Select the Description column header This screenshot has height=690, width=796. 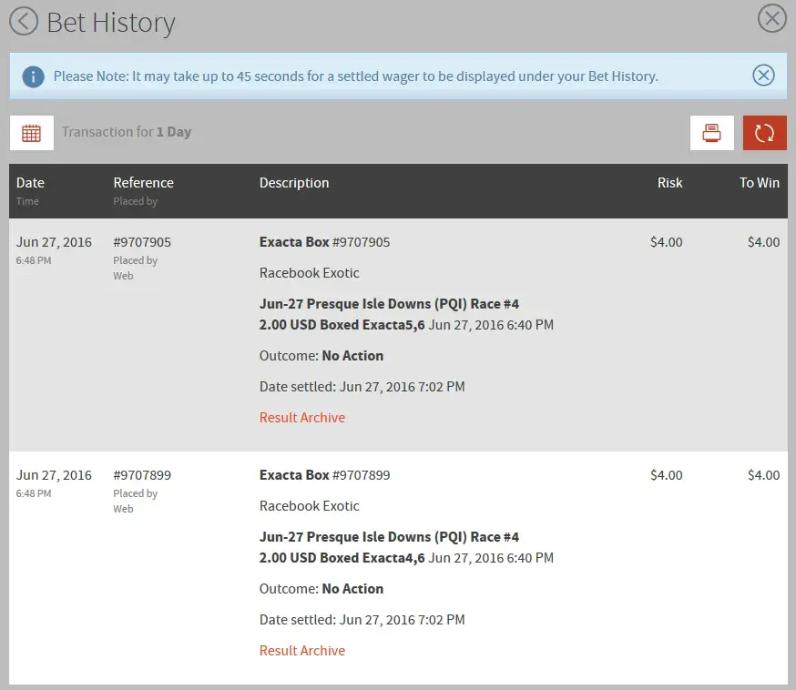click(294, 183)
